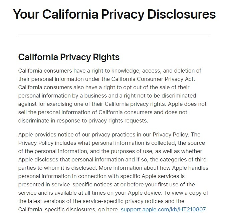The image size is (228, 216).
Task: Click the line "discriminate in response to privacy rights requests"
Action: [x=83, y=120]
